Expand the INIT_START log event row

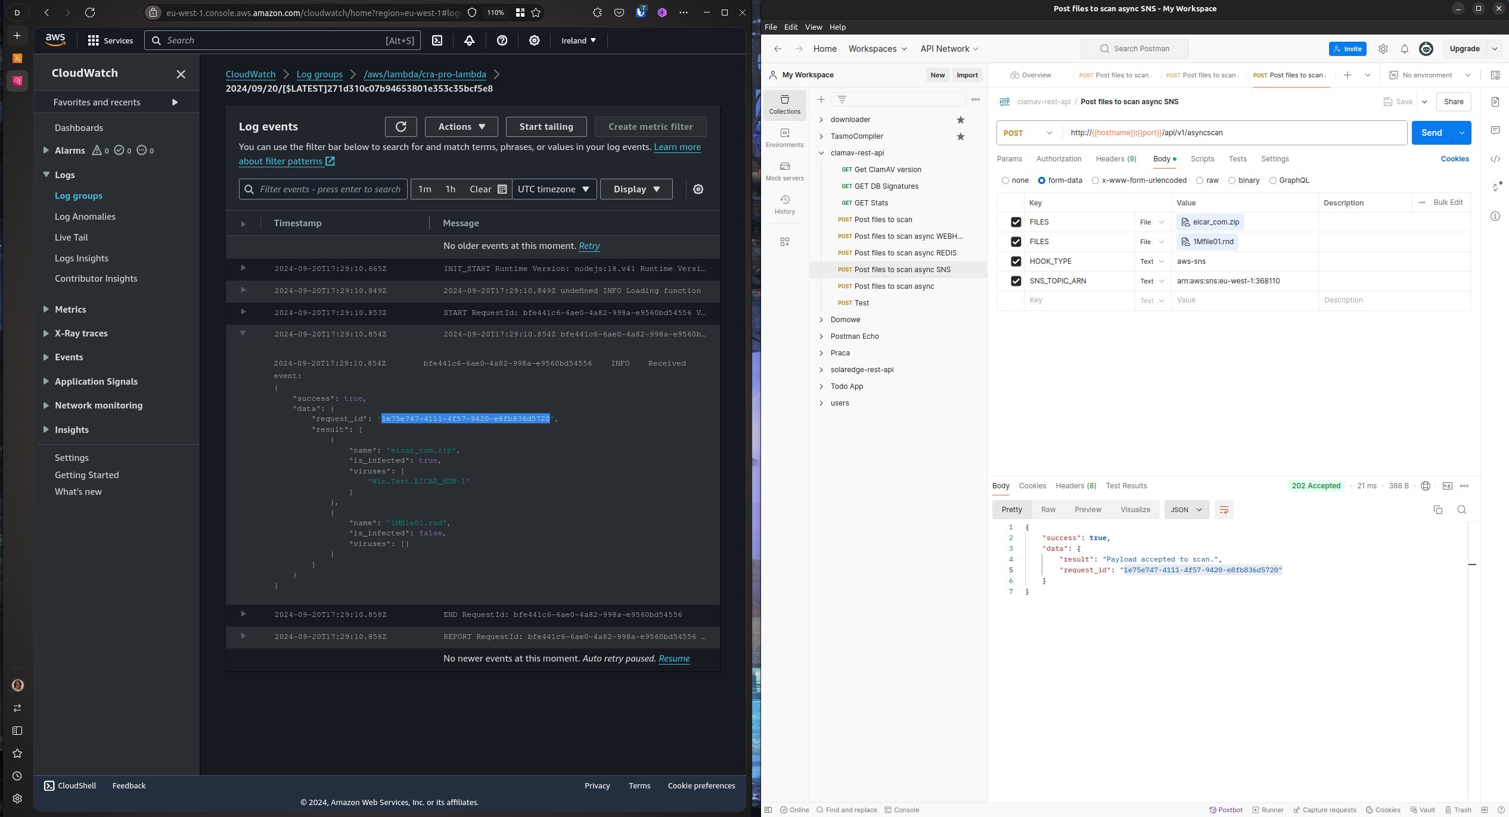(243, 269)
